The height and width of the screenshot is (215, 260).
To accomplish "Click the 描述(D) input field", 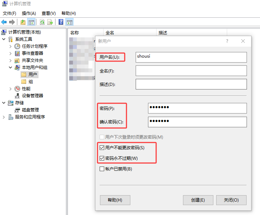I will 191,84.
